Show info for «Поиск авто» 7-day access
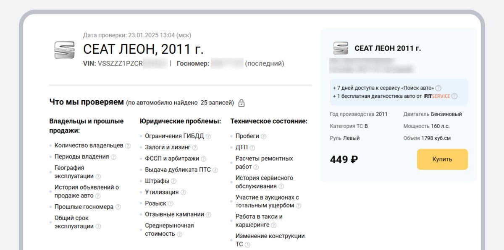 pos(438,88)
